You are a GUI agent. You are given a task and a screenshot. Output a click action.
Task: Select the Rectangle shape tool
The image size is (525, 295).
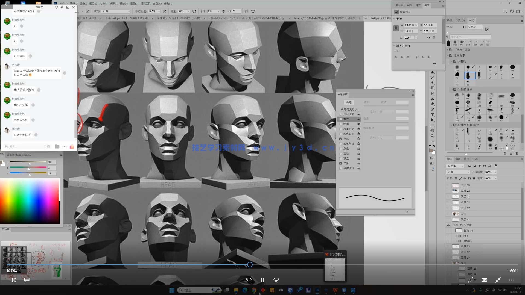[x=432, y=125]
